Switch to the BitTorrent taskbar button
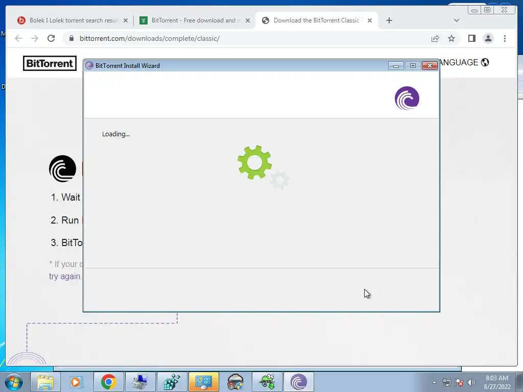Screen dimensions: 523x392 (x=298, y=382)
